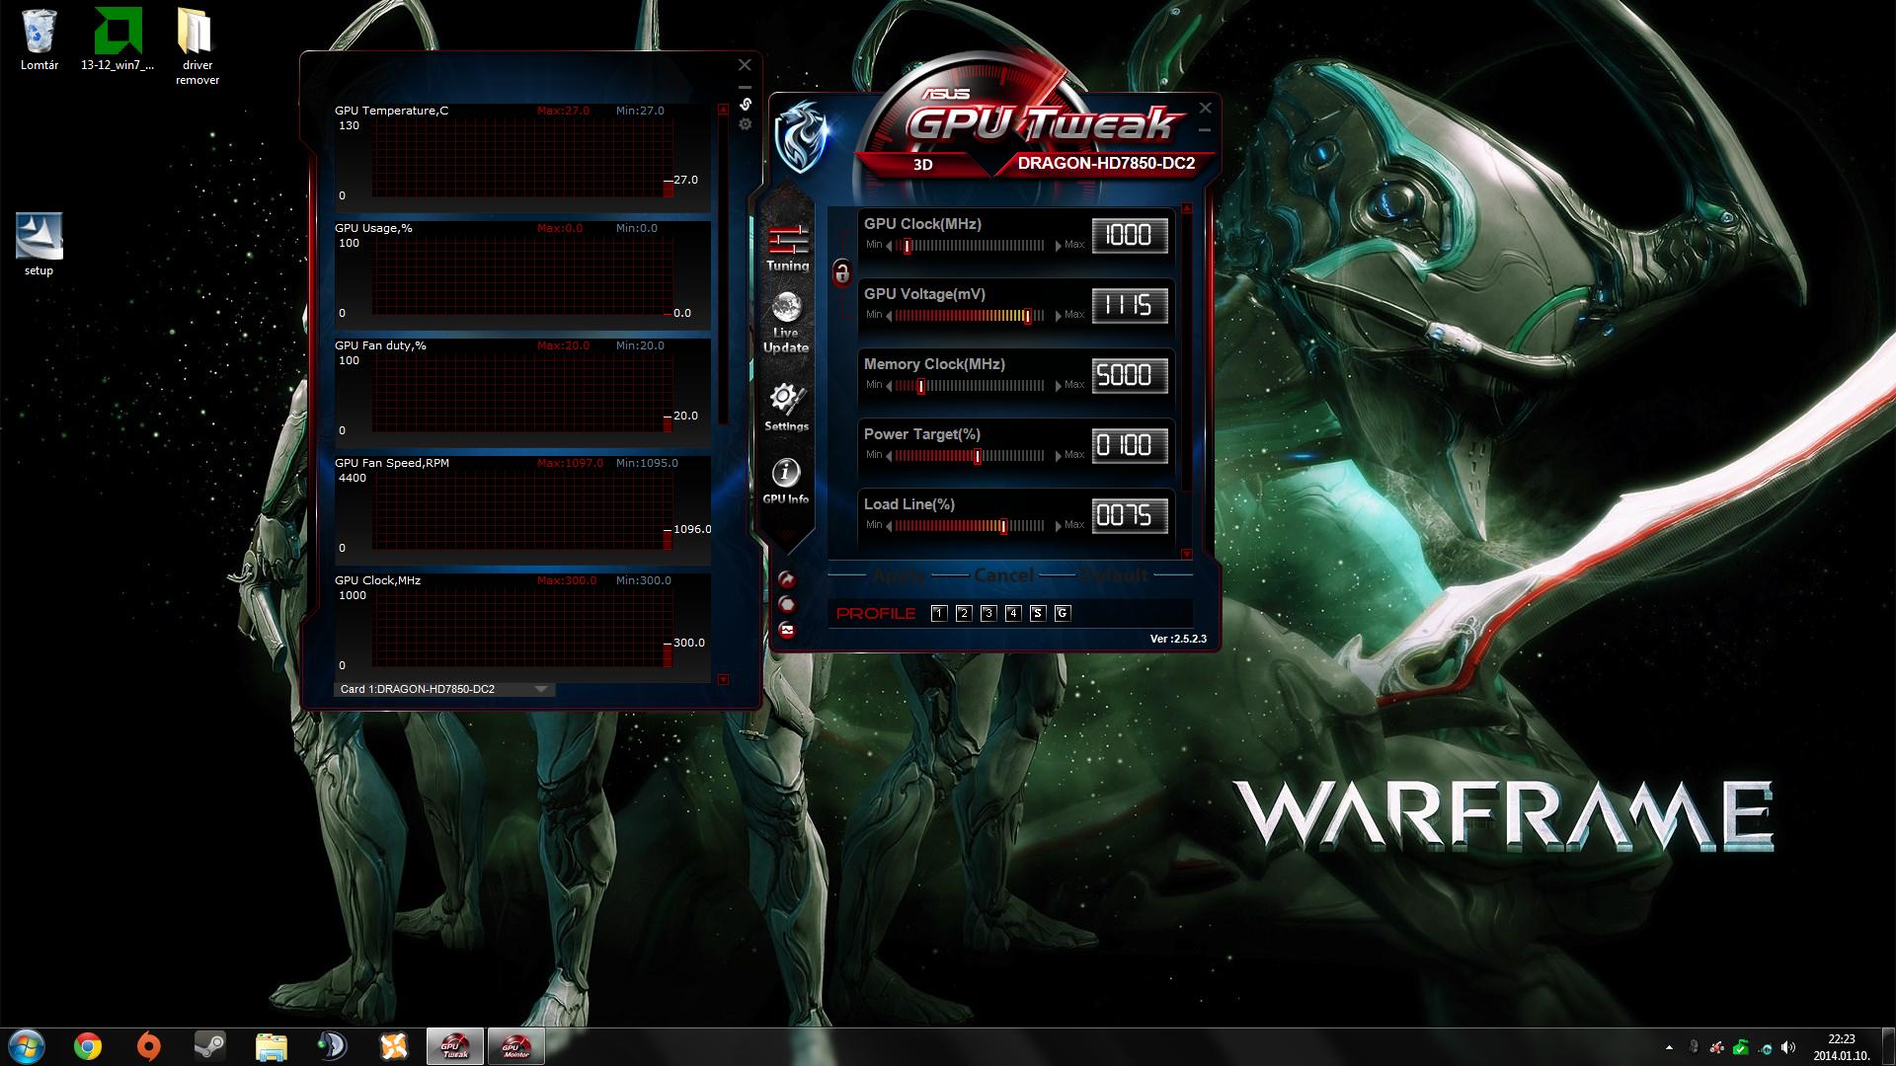Decrease GPU Voltage with Min arrow
This screenshot has width=1896, height=1066.
[889, 316]
